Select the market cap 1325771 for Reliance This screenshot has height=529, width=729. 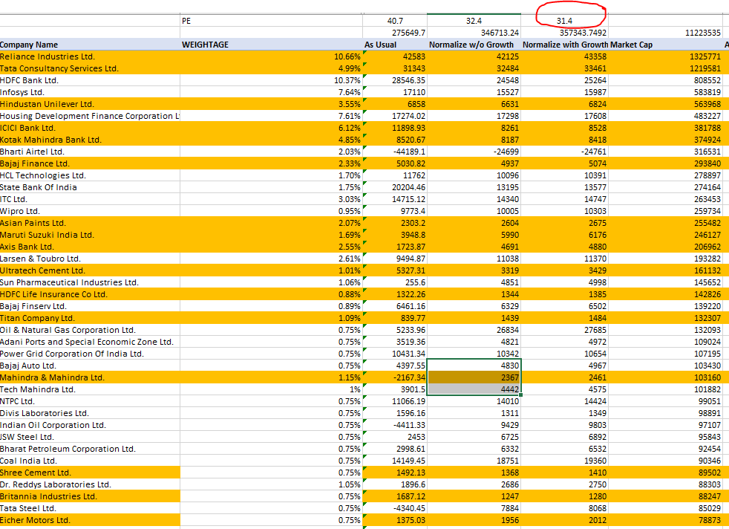click(698, 56)
